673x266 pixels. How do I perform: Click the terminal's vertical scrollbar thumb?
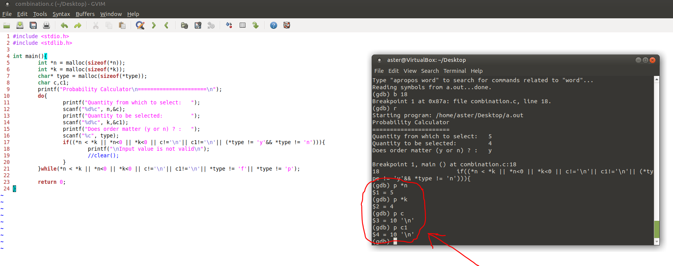click(657, 229)
